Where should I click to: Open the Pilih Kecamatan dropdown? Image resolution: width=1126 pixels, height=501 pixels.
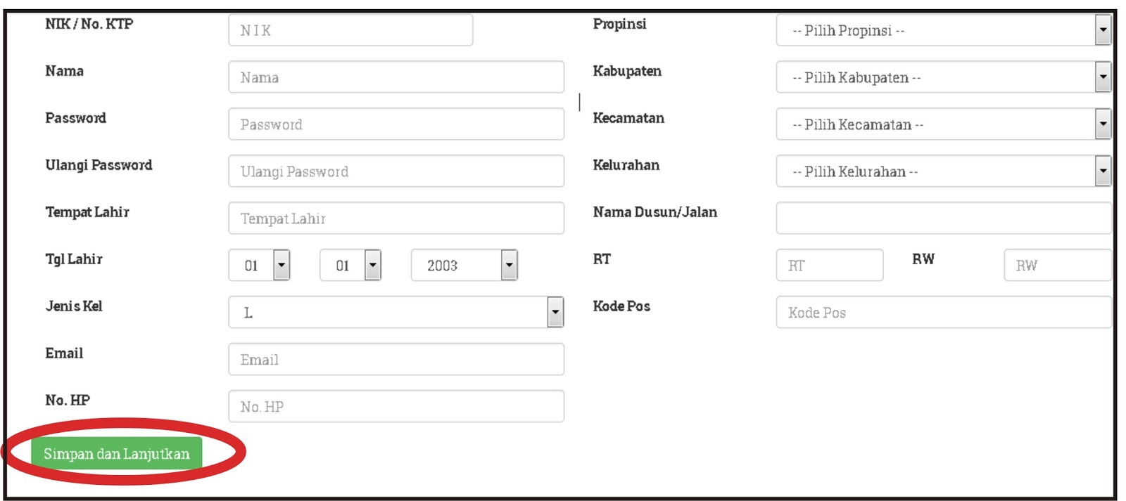[x=943, y=124]
